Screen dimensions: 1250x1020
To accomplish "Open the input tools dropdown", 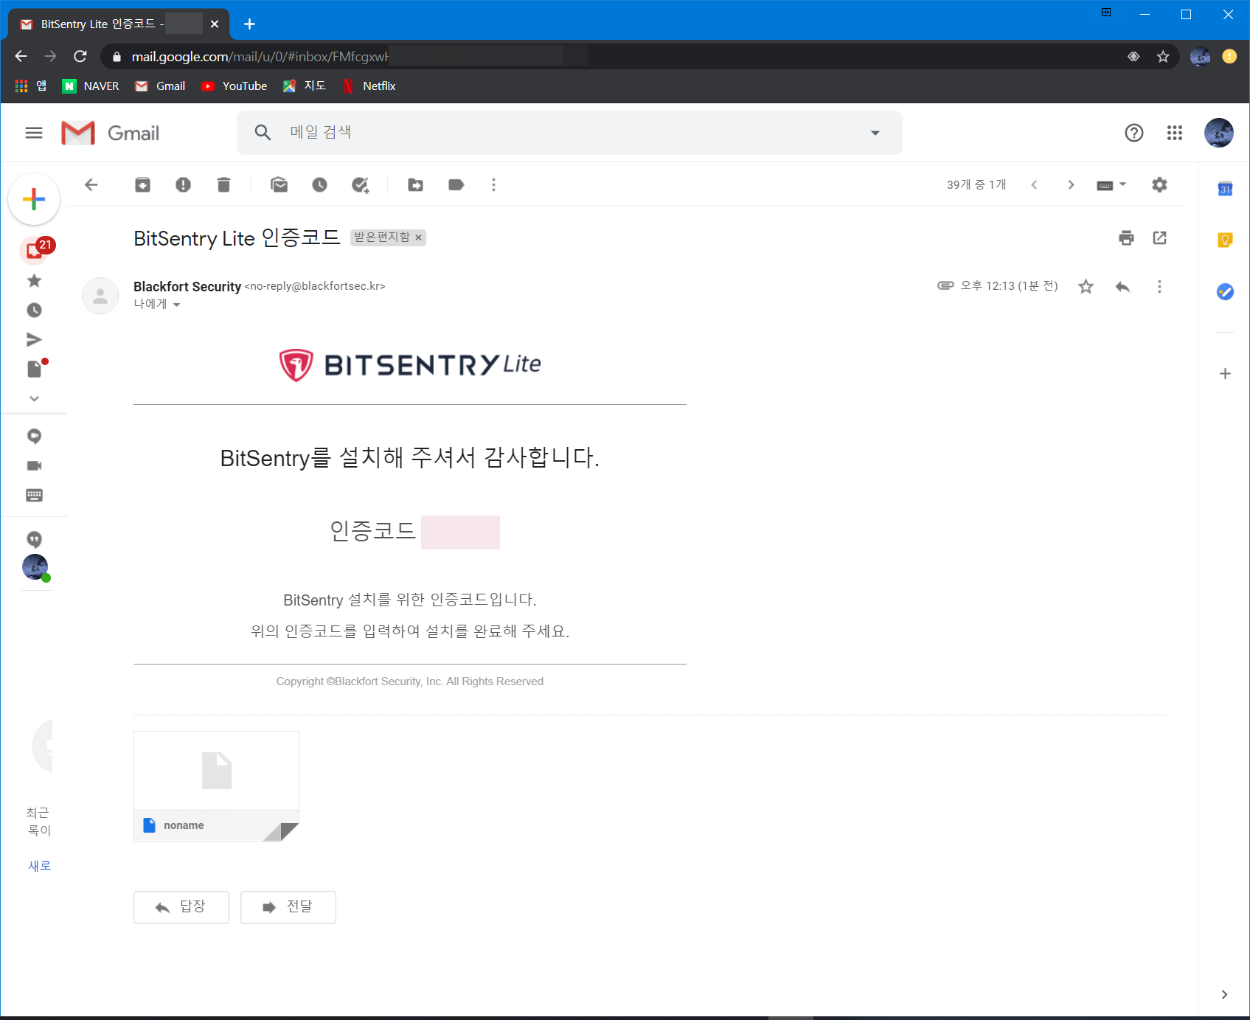I will coord(1111,184).
